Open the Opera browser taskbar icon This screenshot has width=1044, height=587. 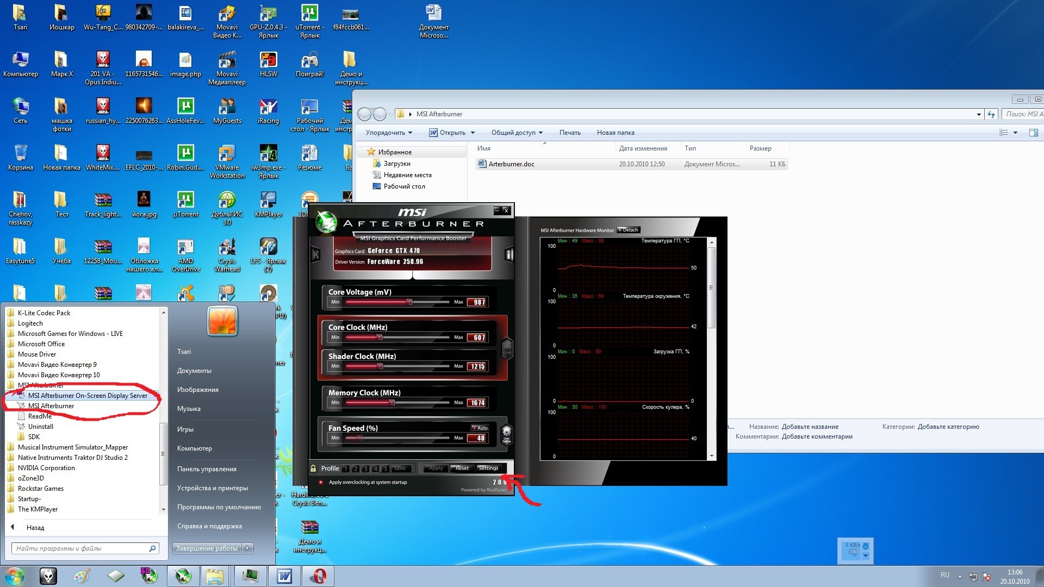pos(318,576)
